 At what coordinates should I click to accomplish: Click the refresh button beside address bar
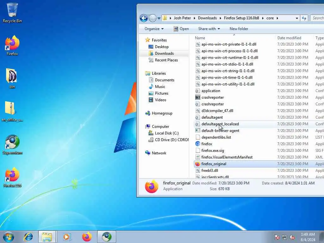(304, 18)
